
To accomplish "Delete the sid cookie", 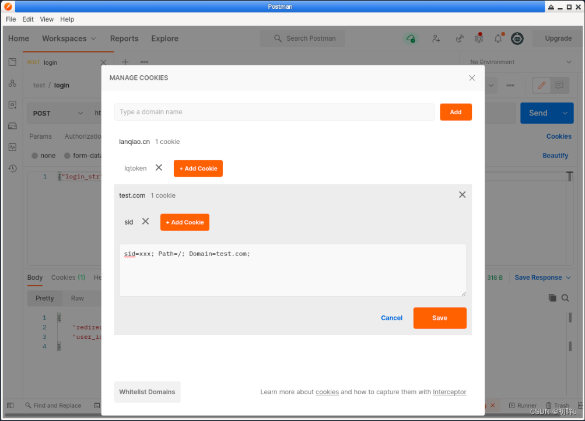I will pyautogui.click(x=145, y=222).
